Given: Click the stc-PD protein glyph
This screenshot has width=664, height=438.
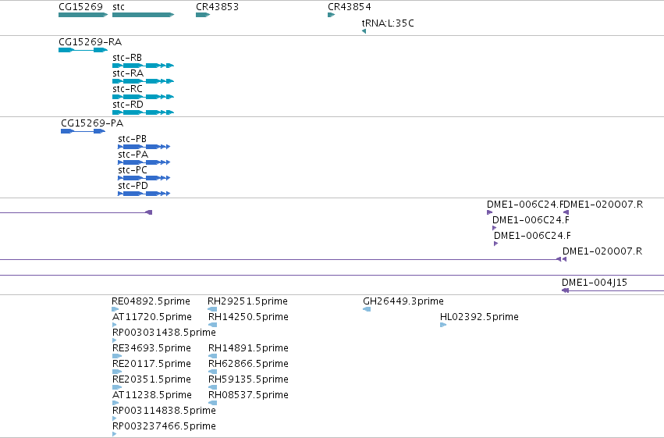Looking at the screenshot, I should tap(144, 194).
